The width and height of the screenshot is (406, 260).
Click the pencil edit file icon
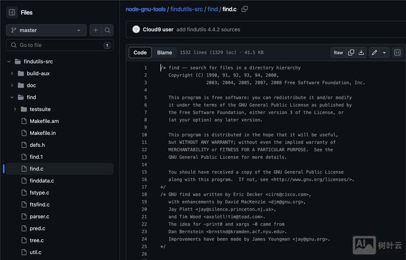pyautogui.click(x=374, y=53)
